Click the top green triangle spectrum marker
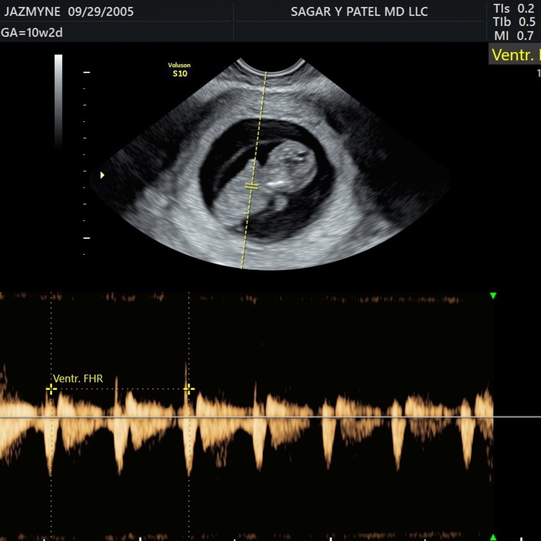 [493, 296]
